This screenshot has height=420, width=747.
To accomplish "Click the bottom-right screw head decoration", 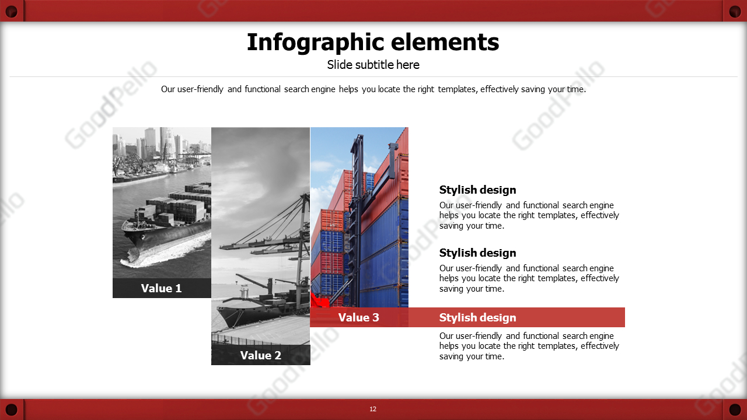I will click(x=734, y=409).
